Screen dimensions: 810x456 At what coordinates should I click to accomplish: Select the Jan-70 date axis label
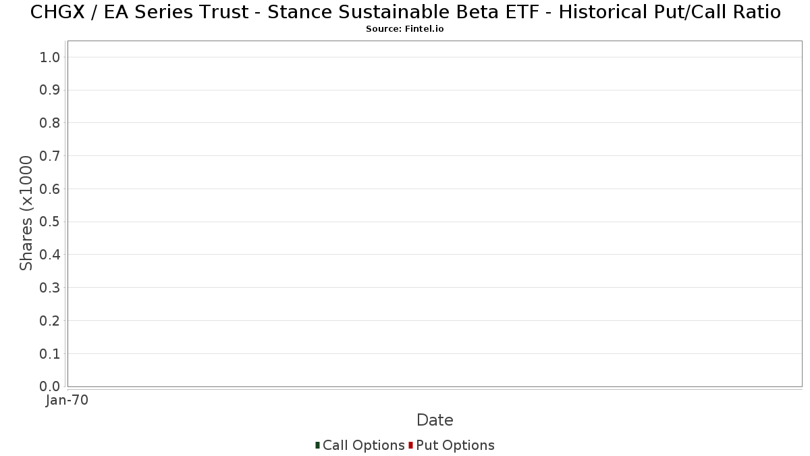(67, 401)
